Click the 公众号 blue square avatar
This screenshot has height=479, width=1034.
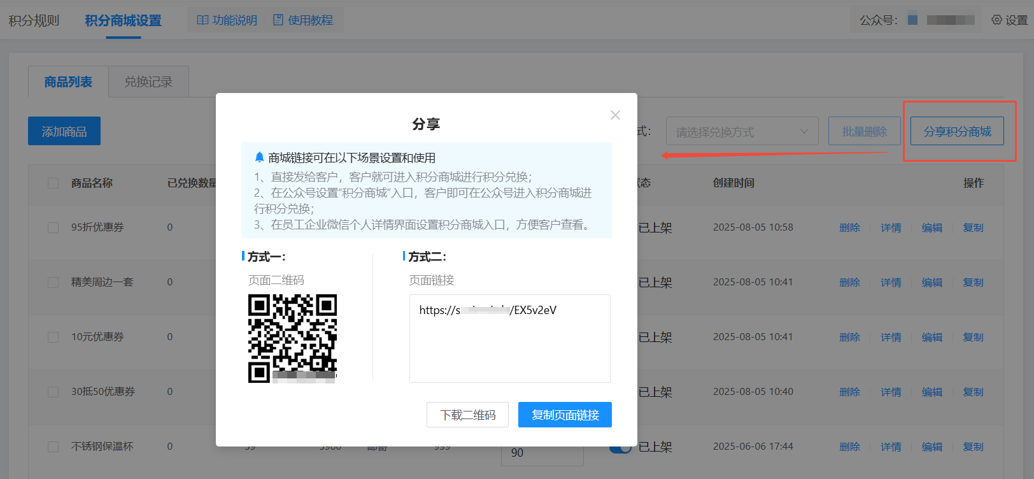(912, 20)
